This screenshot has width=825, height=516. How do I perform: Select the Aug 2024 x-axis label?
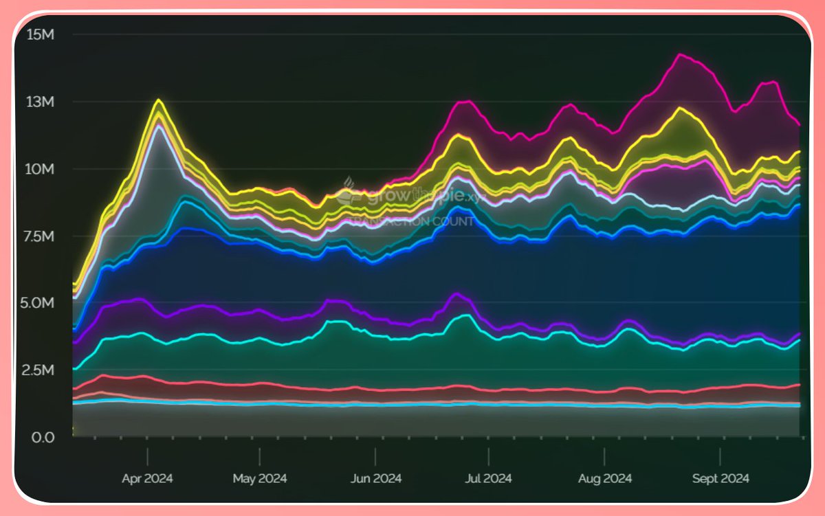[605, 478]
